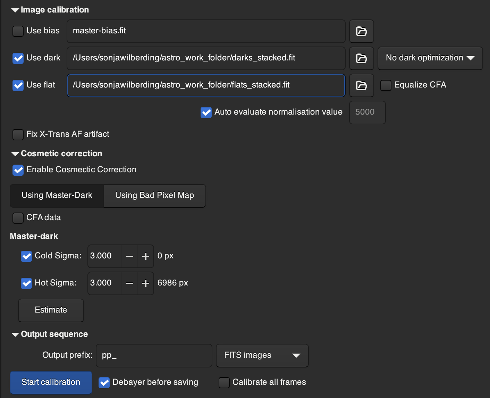Switch to Using Bad Pixel Map tab
Viewport: 490px width, 398px height.
click(x=154, y=196)
